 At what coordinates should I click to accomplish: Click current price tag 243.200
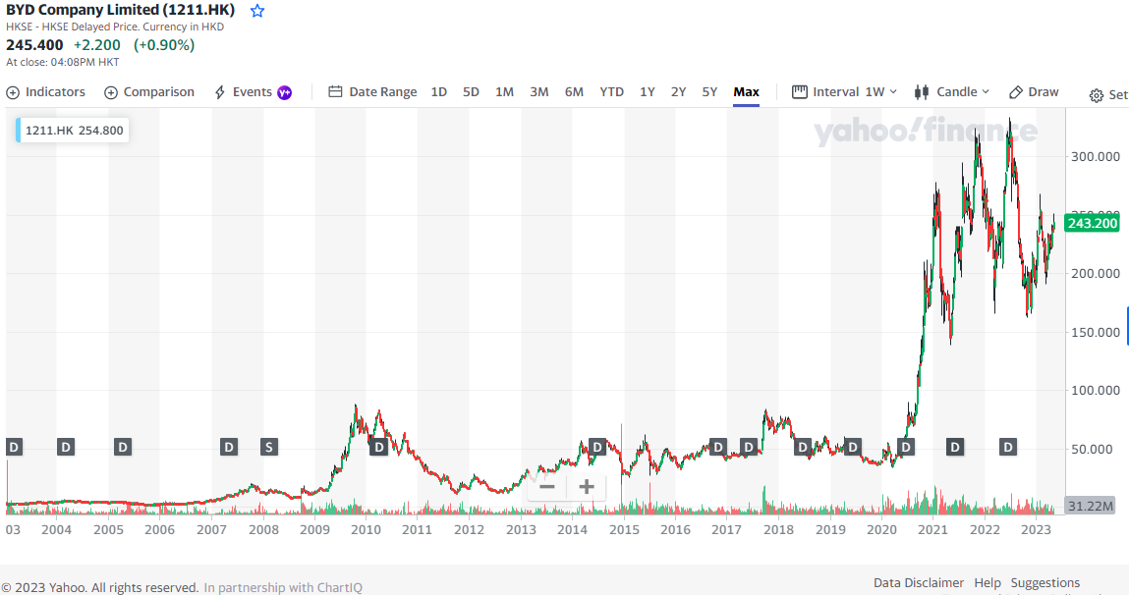pyautogui.click(x=1092, y=223)
